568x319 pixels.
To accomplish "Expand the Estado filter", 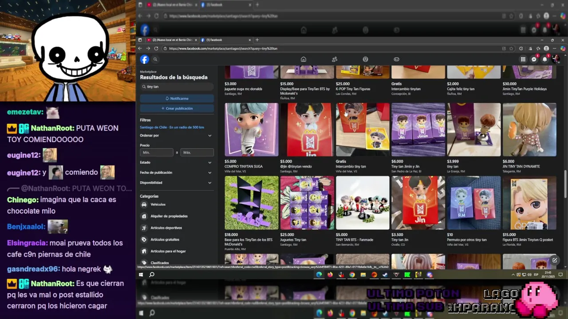I will [176, 163].
